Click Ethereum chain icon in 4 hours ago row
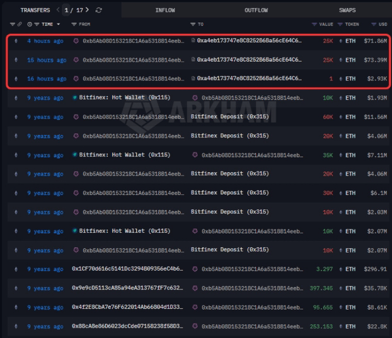 coord(16,41)
